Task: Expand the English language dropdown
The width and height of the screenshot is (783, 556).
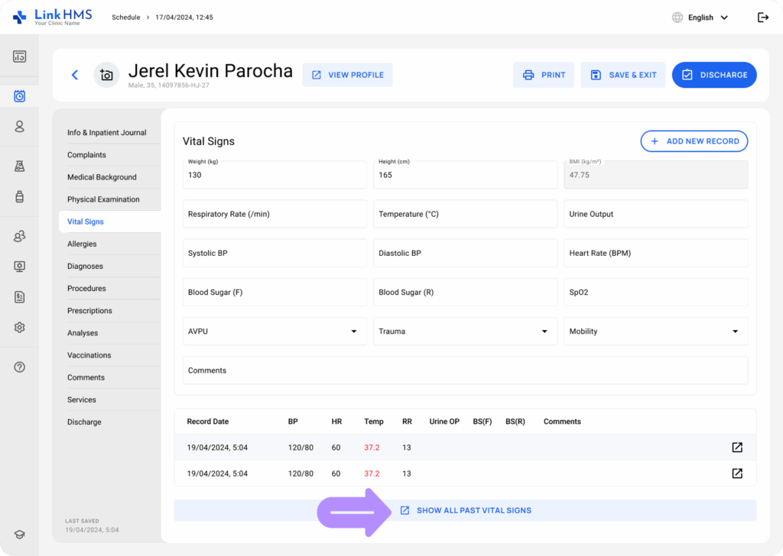Action: tap(708, 18)
